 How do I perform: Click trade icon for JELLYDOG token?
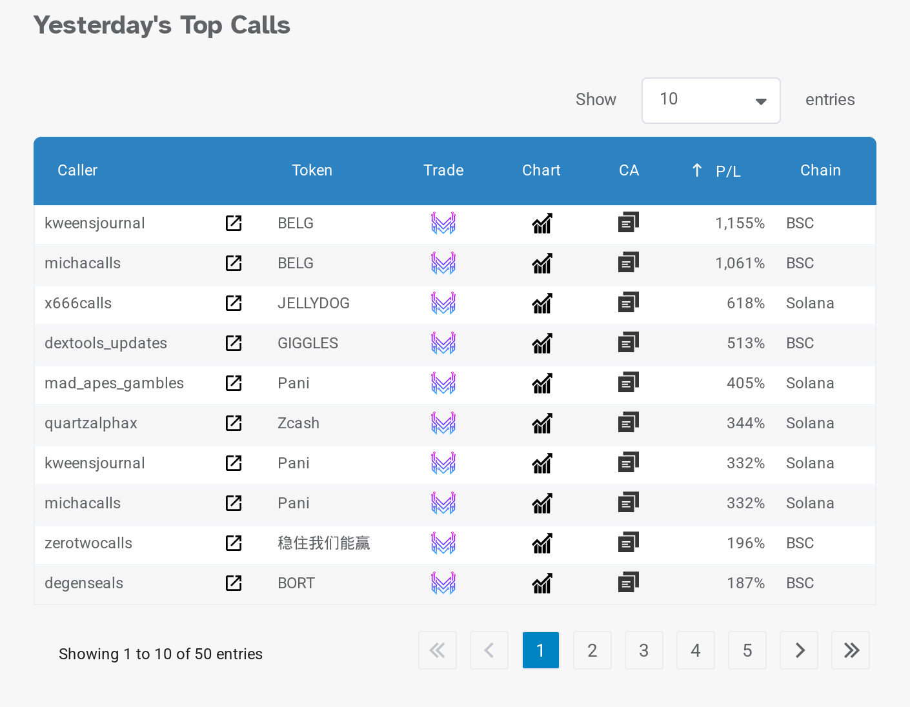pyautogui.click(x=443, y=303)
